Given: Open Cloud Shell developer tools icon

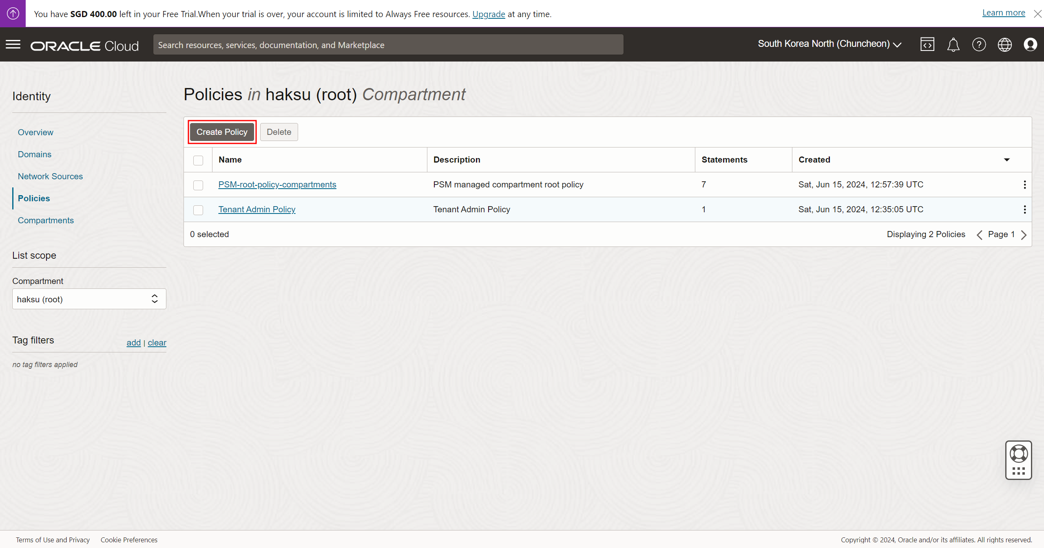Looking at the screenshot, I should 927,44.
